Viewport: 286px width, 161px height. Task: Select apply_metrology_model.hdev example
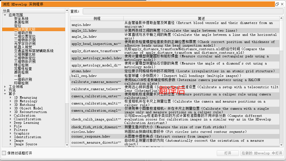click(97, 58)
